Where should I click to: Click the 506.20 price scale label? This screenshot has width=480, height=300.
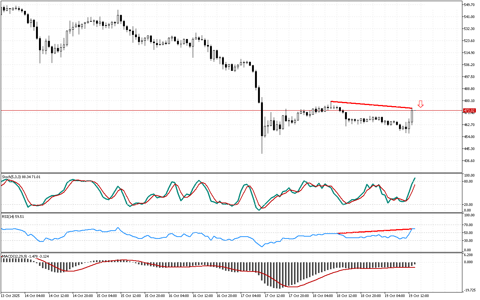469,65
